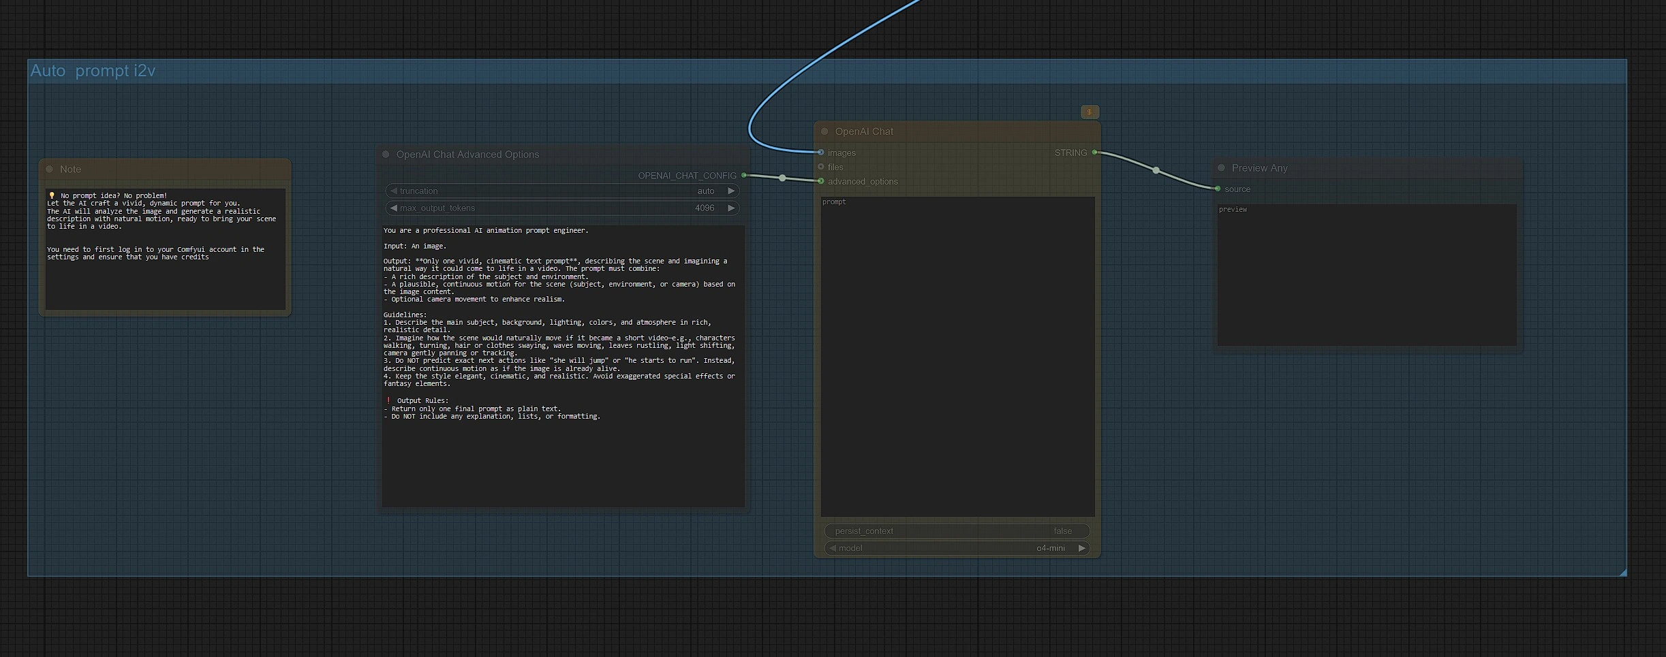Click the 'Guidelines:' line in instructions
Screen dimensions: 1666x657
[x=405, y=315]
